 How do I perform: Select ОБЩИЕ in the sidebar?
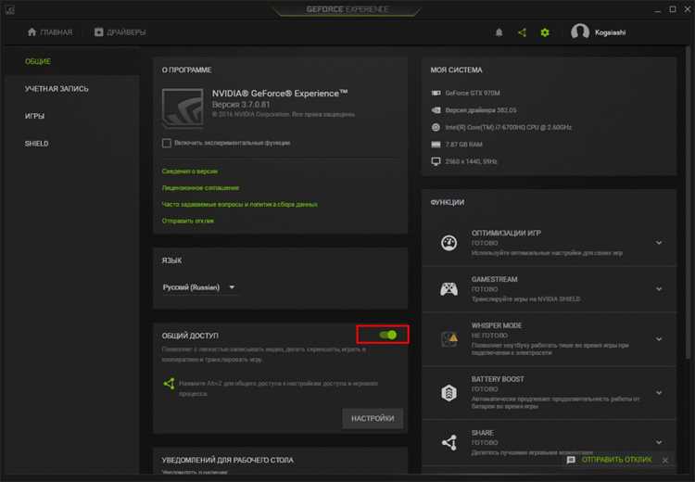click(x=38, y=61)
